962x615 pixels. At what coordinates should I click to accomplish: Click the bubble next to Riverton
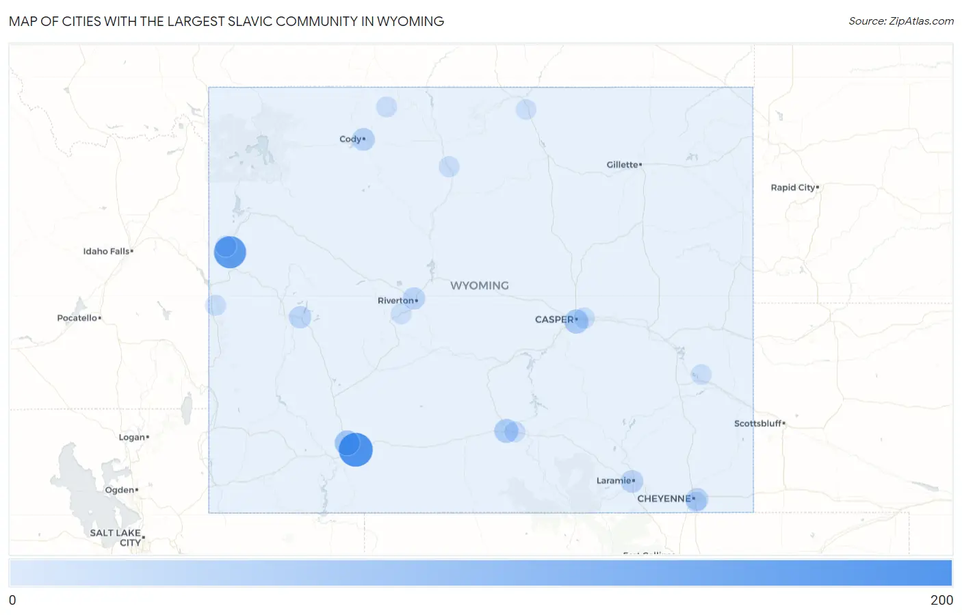tap(414, 298)
